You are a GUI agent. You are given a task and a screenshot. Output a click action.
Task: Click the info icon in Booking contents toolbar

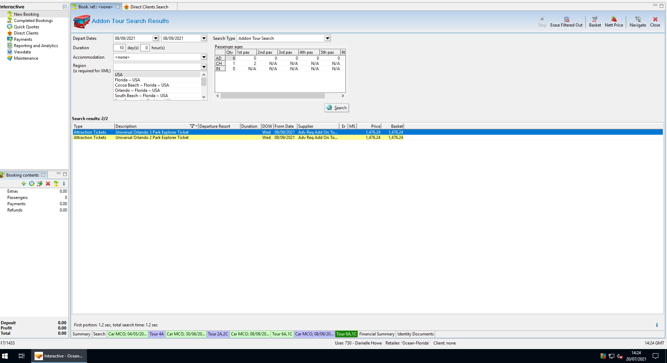coord(64,184)
